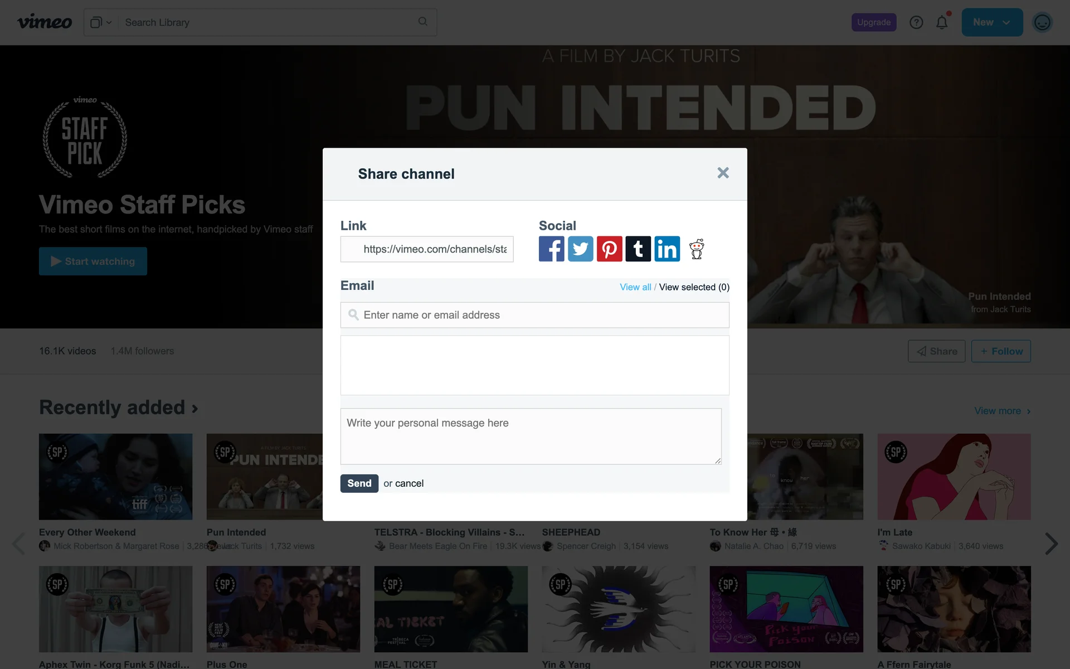Share channel on LinkedIn
This screenshot has height=669, width=1070.
[667, 249]
